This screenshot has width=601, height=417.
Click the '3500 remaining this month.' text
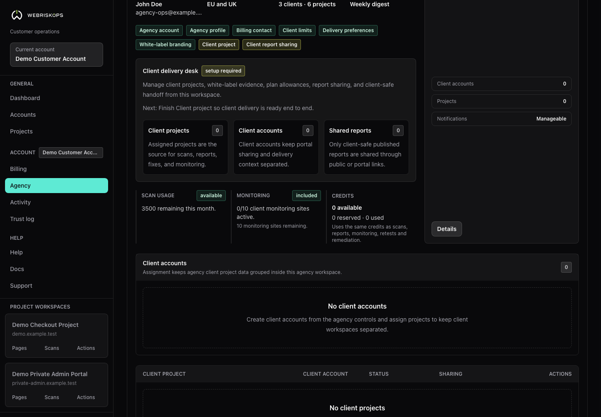179,208
